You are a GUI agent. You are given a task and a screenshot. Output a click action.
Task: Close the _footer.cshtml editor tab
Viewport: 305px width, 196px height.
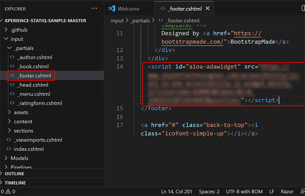(207, 8)
